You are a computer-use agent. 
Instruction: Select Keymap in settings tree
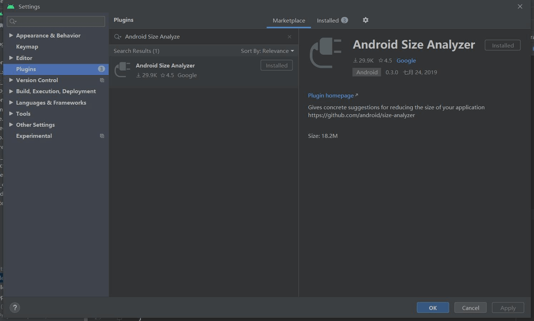(x=27, y=47)
